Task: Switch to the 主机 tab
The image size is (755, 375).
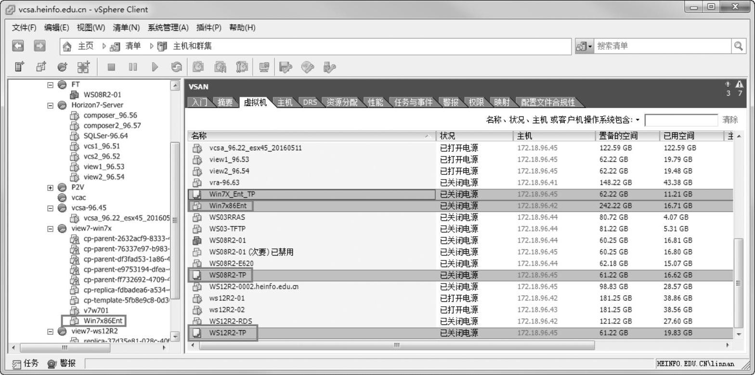Action: tap(285, 102)
